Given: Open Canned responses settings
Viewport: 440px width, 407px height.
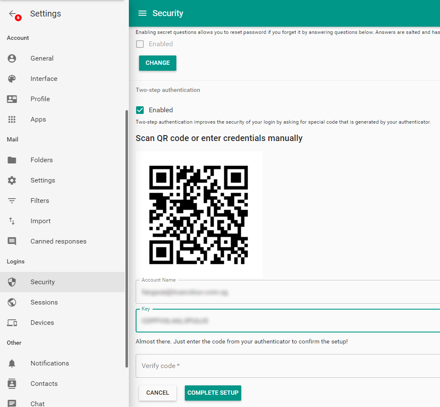Looking at the screenshot, I should click(62, 241).
